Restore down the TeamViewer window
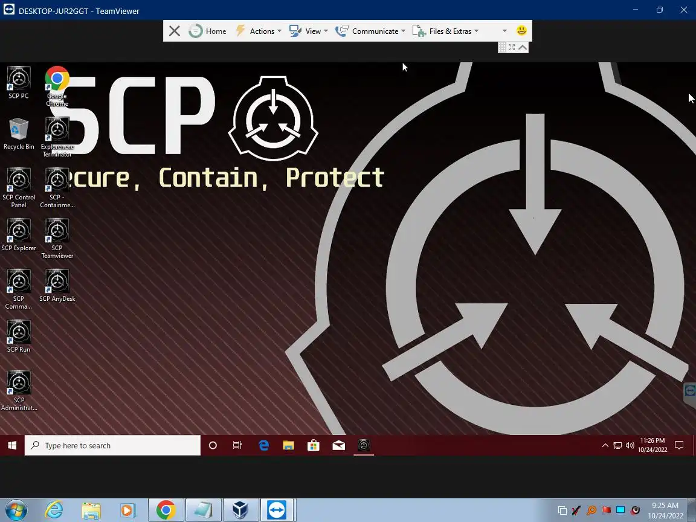Screen dimensions: 696x522 pos(660,10)
